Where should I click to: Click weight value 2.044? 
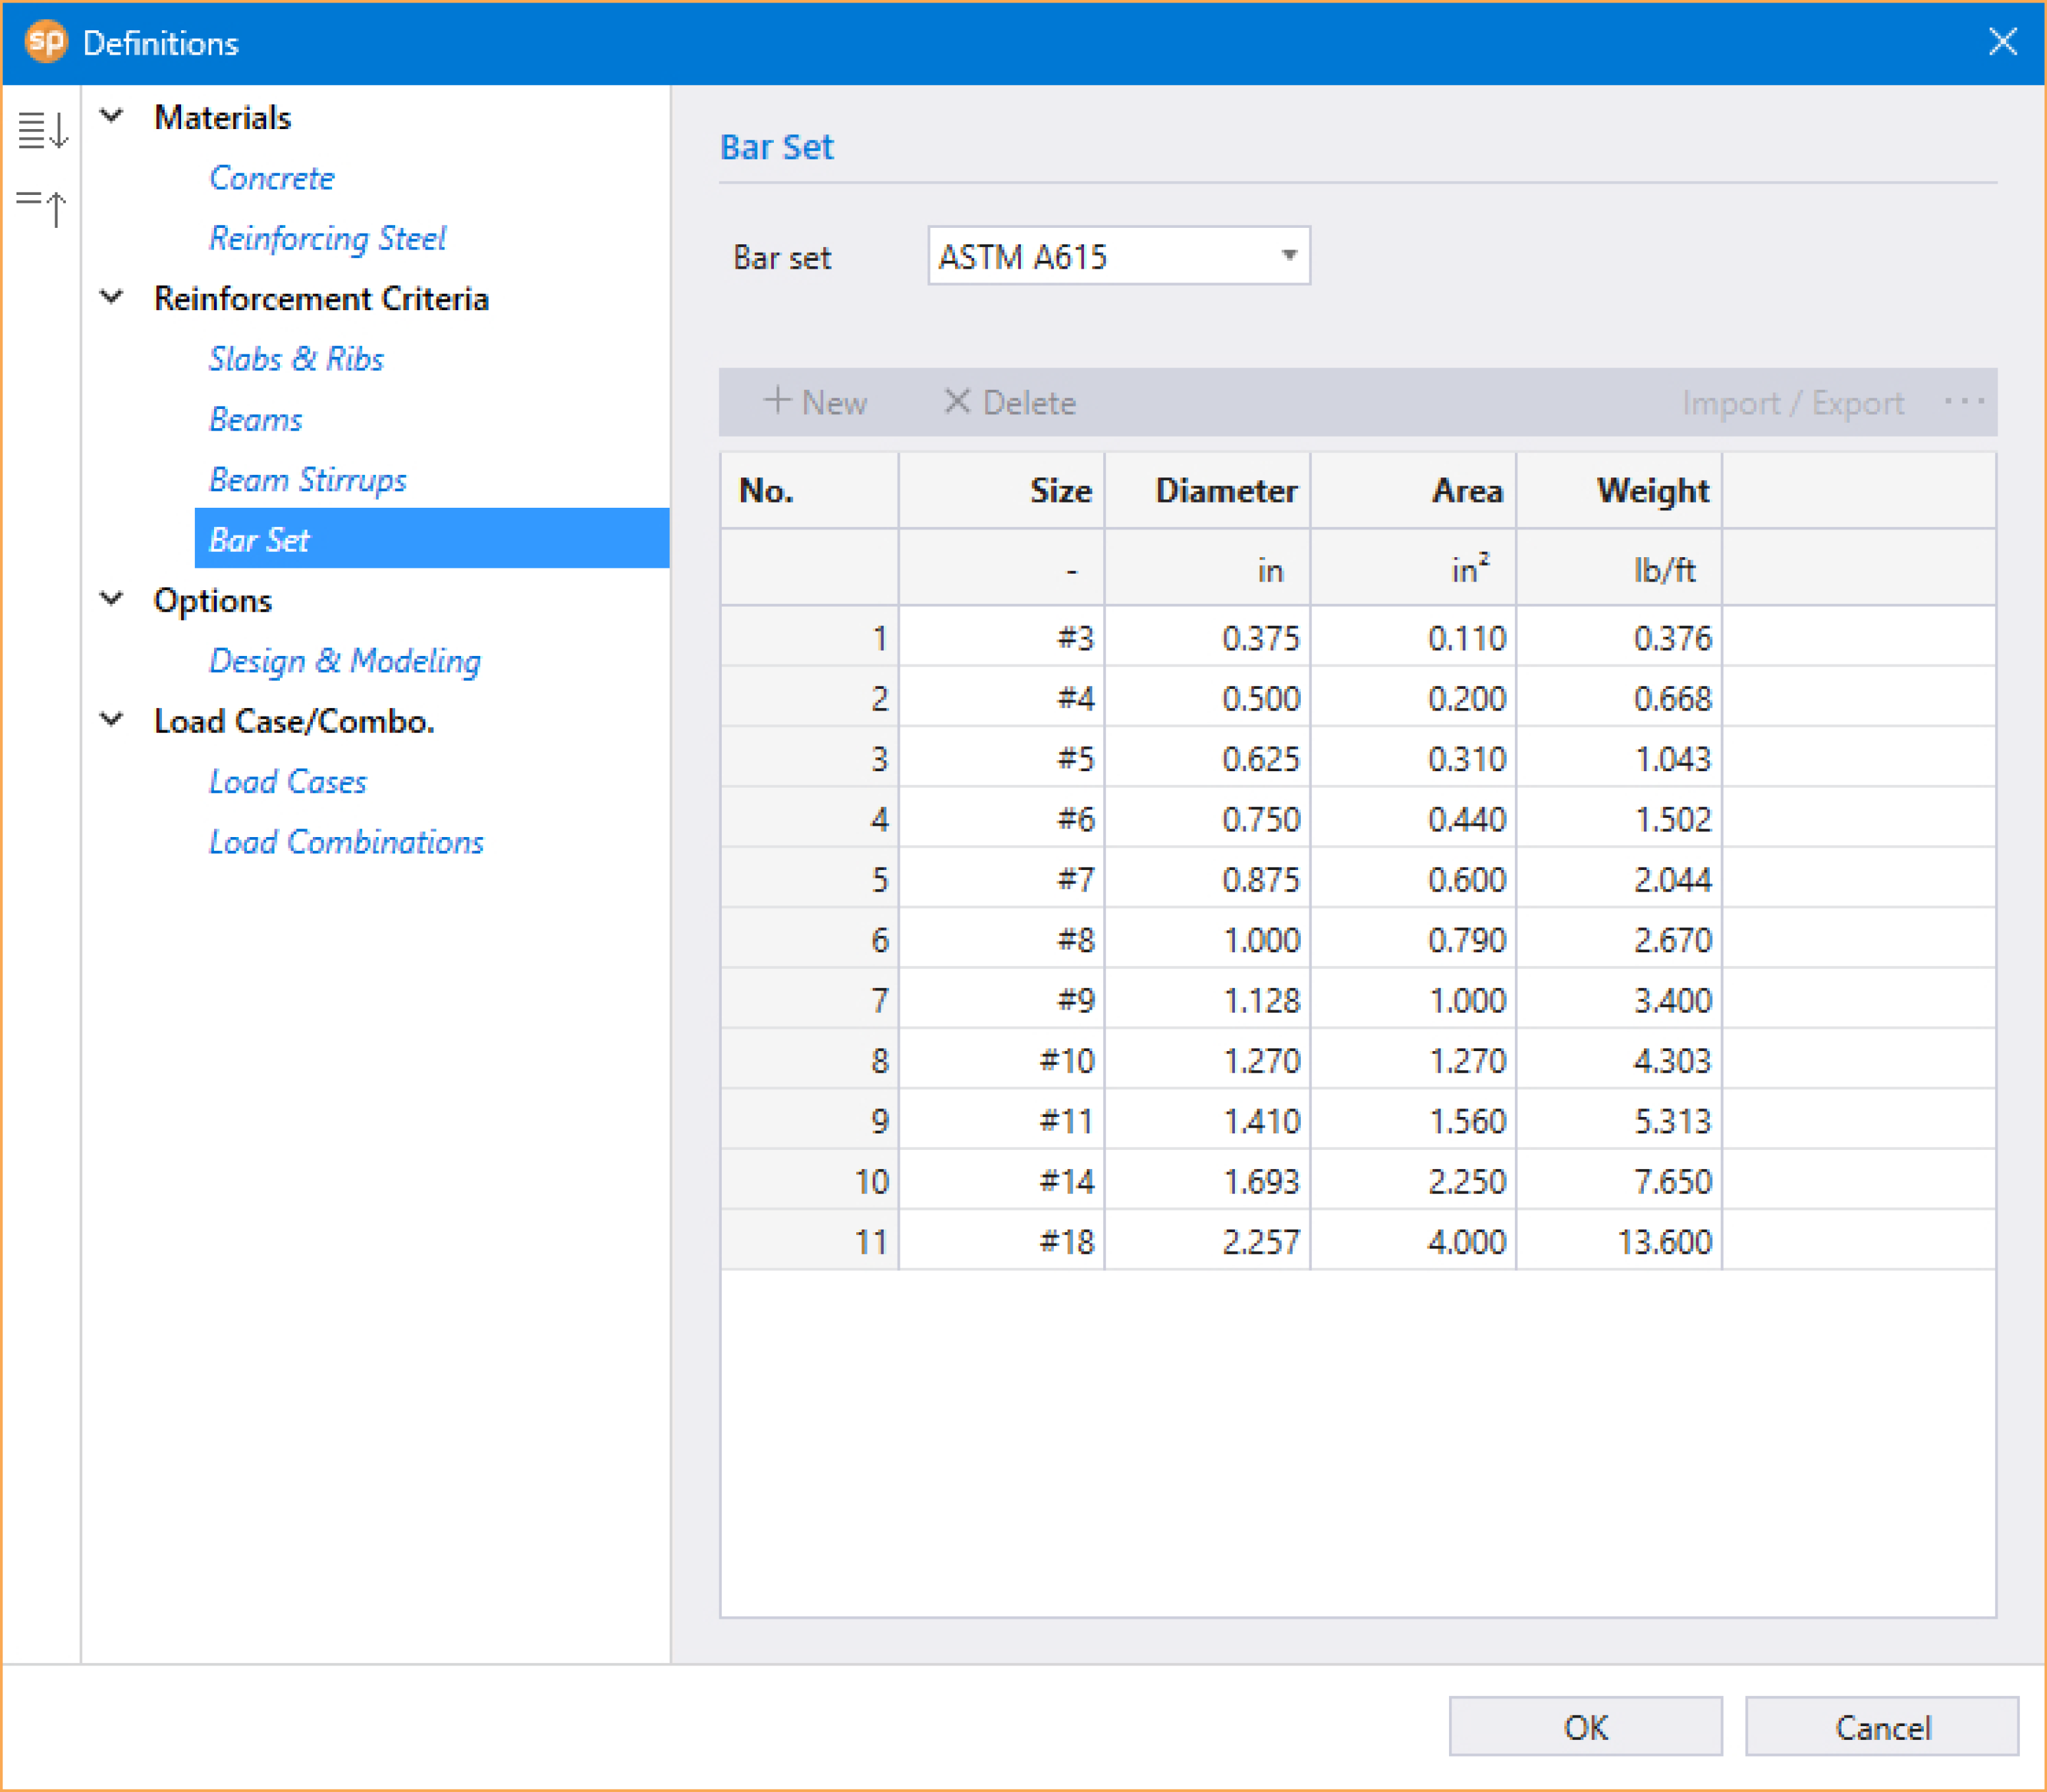tap(1620, 879)
